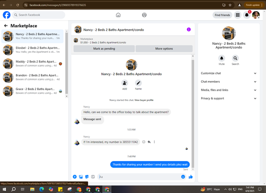Click the Finish update browser button
Screen dimensions: 266x193
pyautogui.click(x=254, y=5)
